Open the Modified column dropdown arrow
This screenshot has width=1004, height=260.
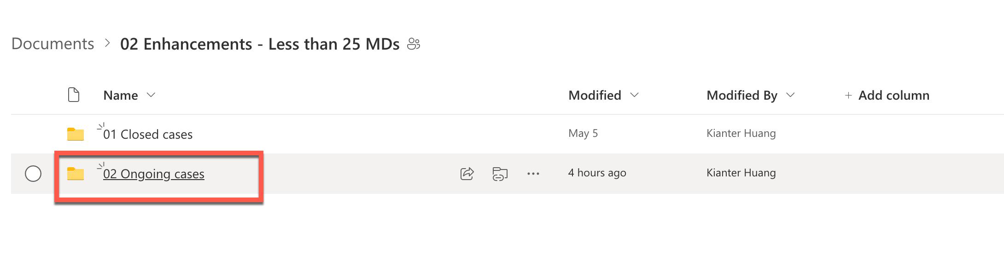coord(634,95)
